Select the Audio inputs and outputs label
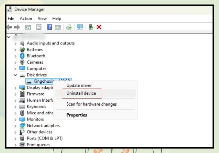This screenshot has height=153, width=219. coord(51,43)
